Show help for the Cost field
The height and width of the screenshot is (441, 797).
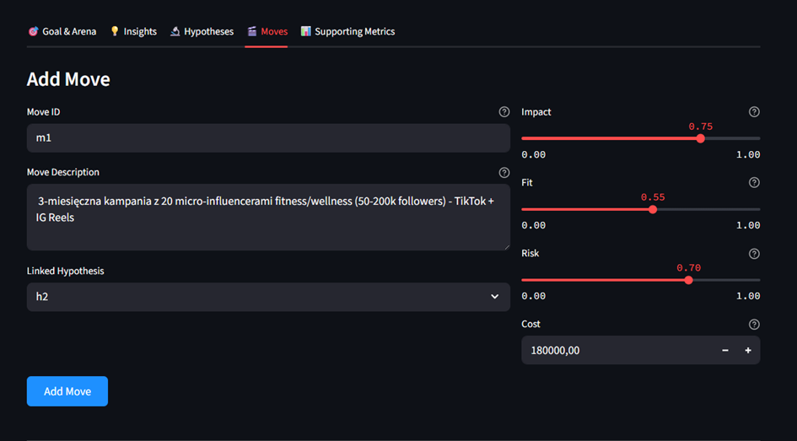(754, 324)
